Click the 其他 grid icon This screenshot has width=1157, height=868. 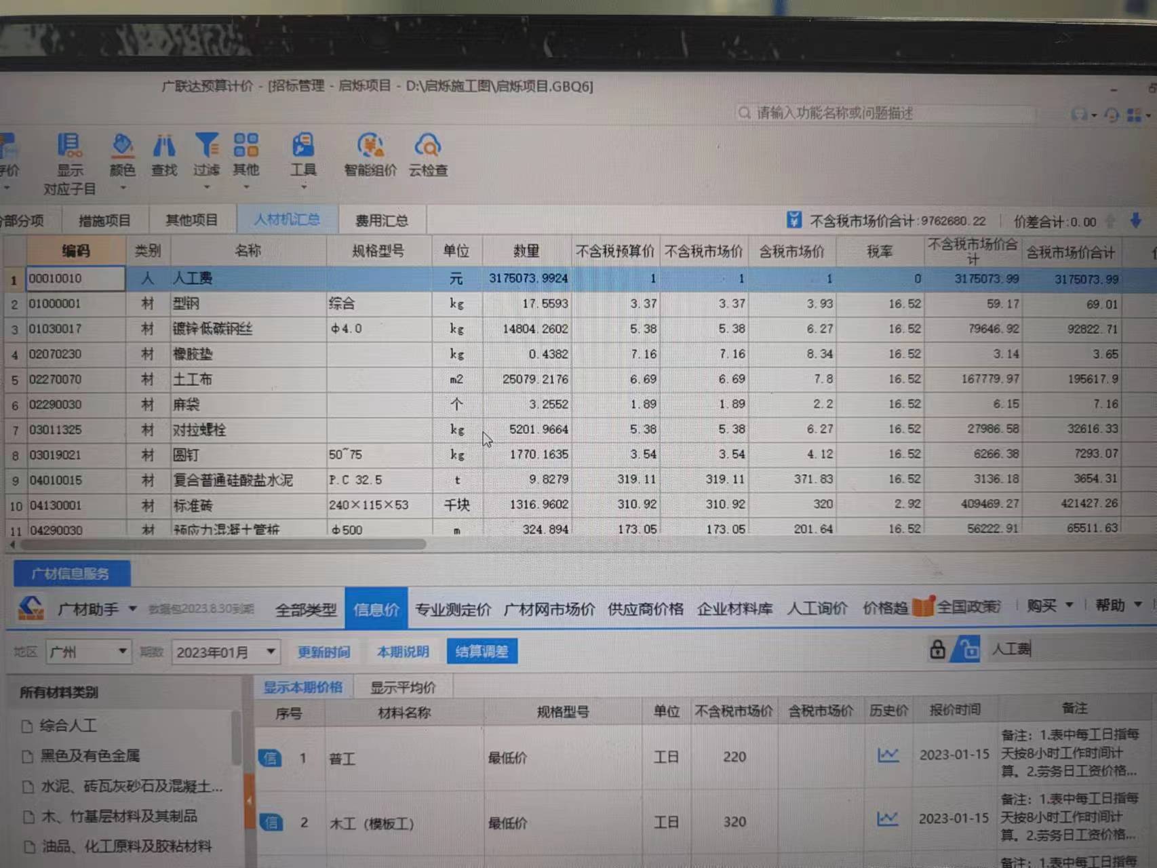point(246,144)
